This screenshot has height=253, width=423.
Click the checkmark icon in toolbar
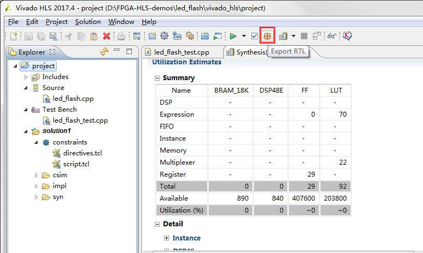[x=255, y=36]
